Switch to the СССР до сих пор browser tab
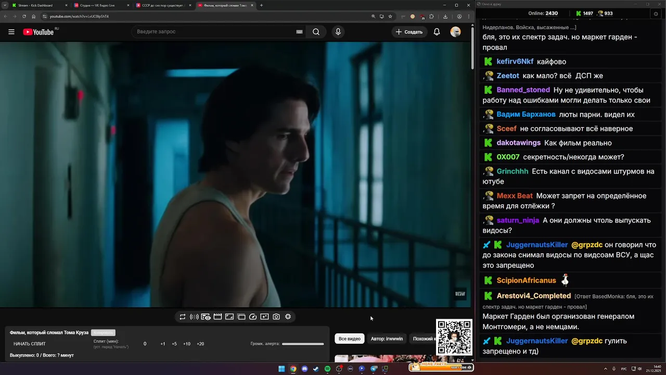The width and height of the screenshot is (666, 375). [162, 5]
